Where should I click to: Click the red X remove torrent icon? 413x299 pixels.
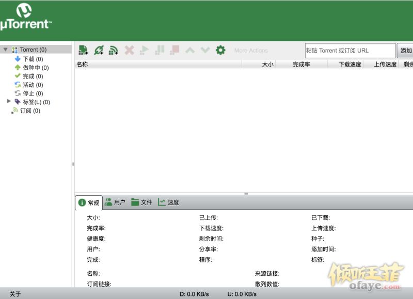(x=129, y=50)
